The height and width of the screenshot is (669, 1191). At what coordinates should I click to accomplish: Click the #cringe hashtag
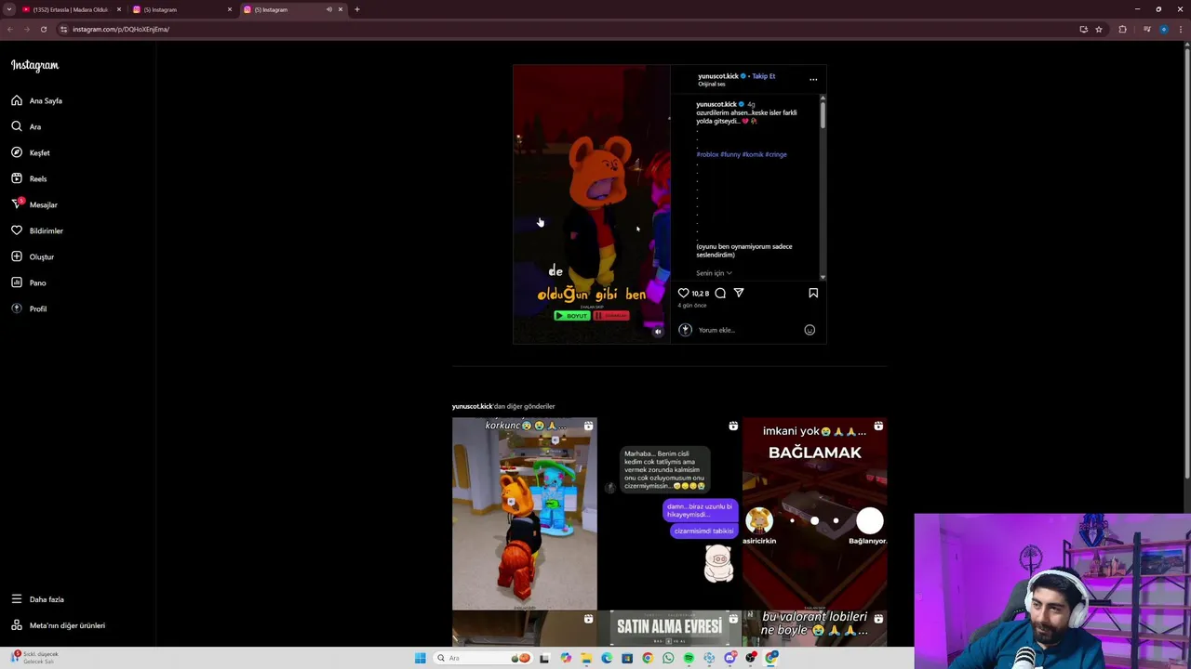pyautogui.click(x=776, y=154)
